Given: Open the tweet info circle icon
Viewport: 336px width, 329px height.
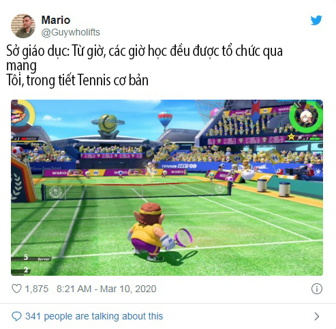Looking at the screenshot, I should click(x=317, y=289).
